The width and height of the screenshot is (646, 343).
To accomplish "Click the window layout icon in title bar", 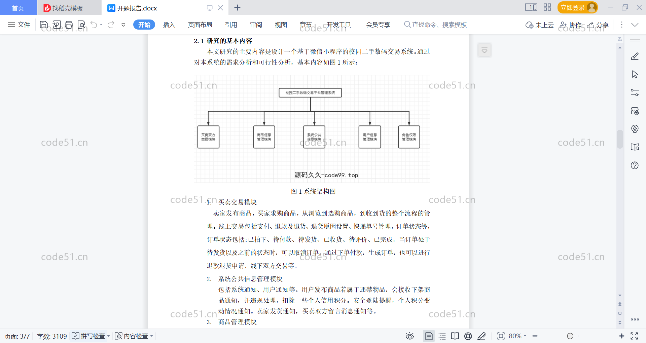I will tap(531, 7).
